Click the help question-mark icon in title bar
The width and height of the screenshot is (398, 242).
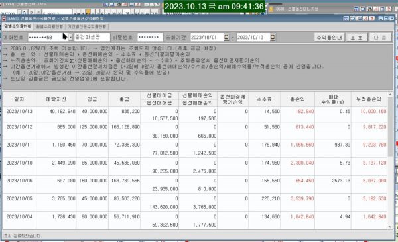(x=372, y=19)
